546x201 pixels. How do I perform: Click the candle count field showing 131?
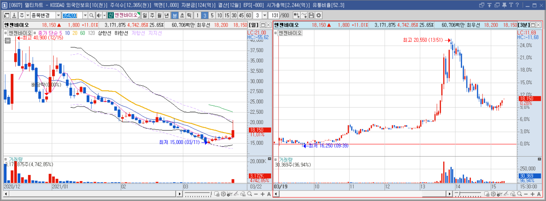tap(274, 15)
